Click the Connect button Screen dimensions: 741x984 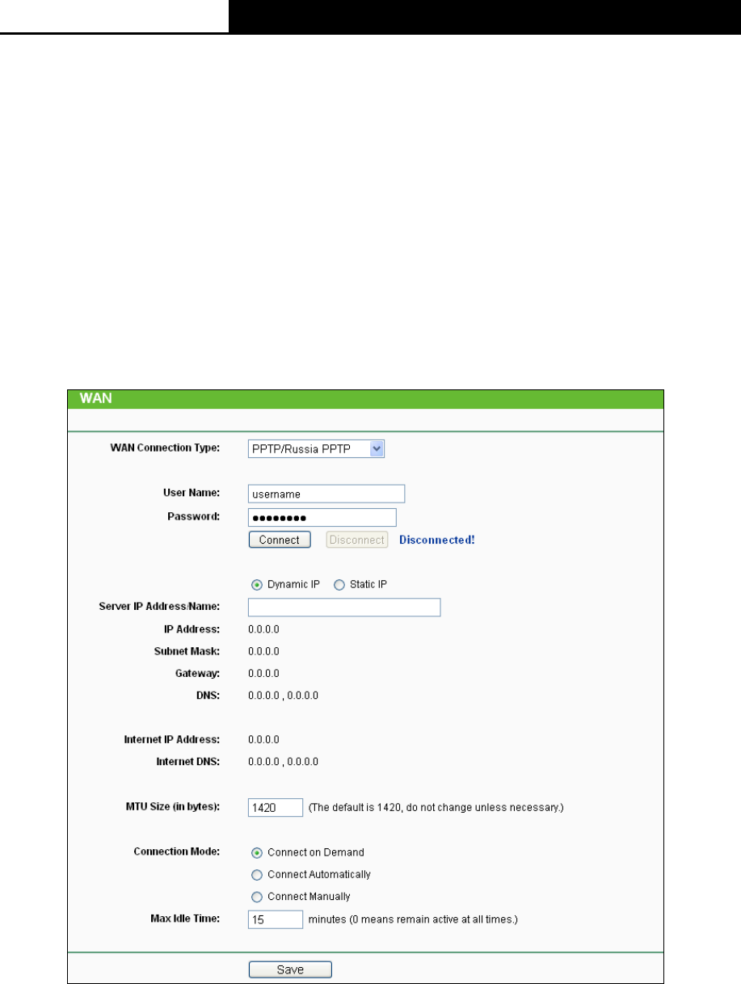[280, 540]
